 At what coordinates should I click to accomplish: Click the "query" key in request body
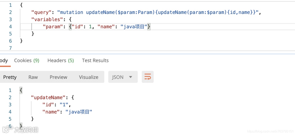pyautogui.click(x=42, y=12)
